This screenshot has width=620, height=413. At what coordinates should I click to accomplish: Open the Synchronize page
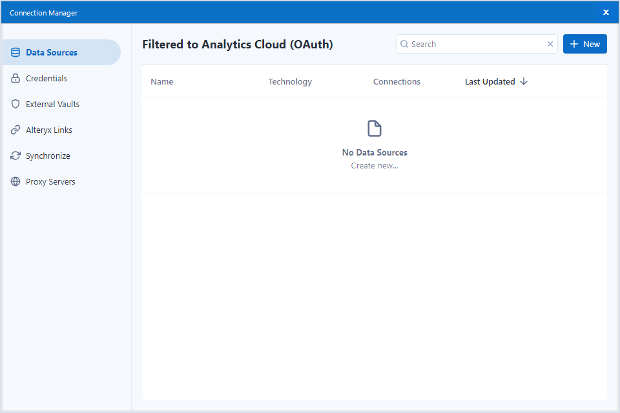(61, 156)
